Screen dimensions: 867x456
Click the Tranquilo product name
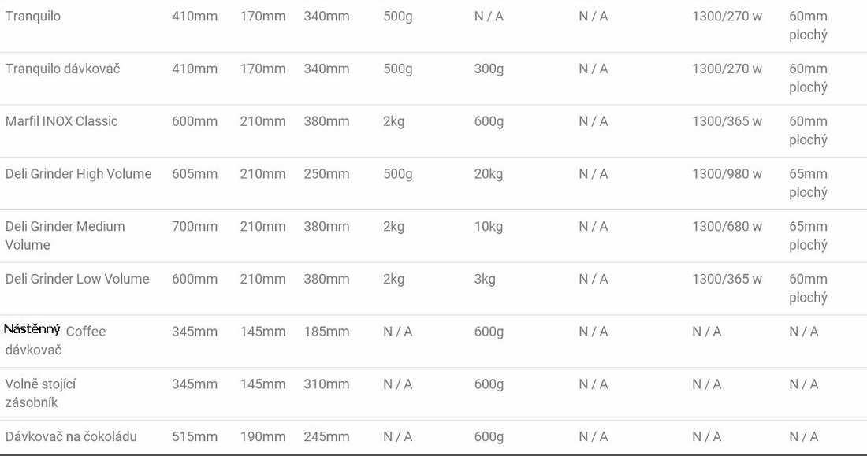point(33,17)
